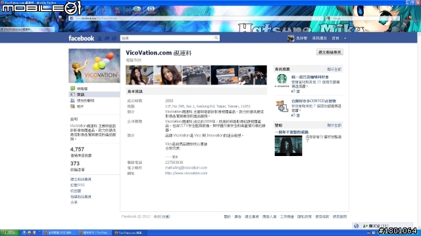Click the bookmark star in address bar
The image size is (421, 236).
click(316, 18)
